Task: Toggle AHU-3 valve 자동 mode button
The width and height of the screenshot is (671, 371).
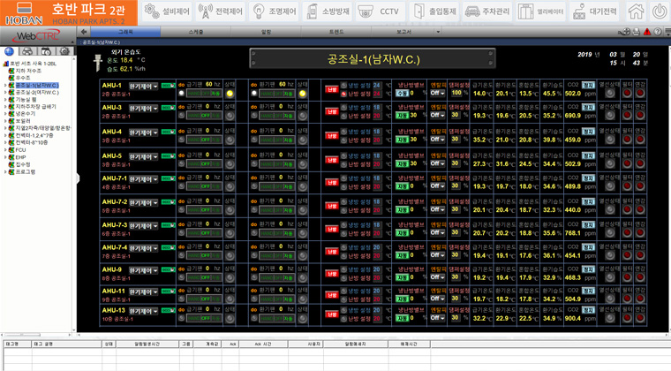Action: tap(402, 115)
